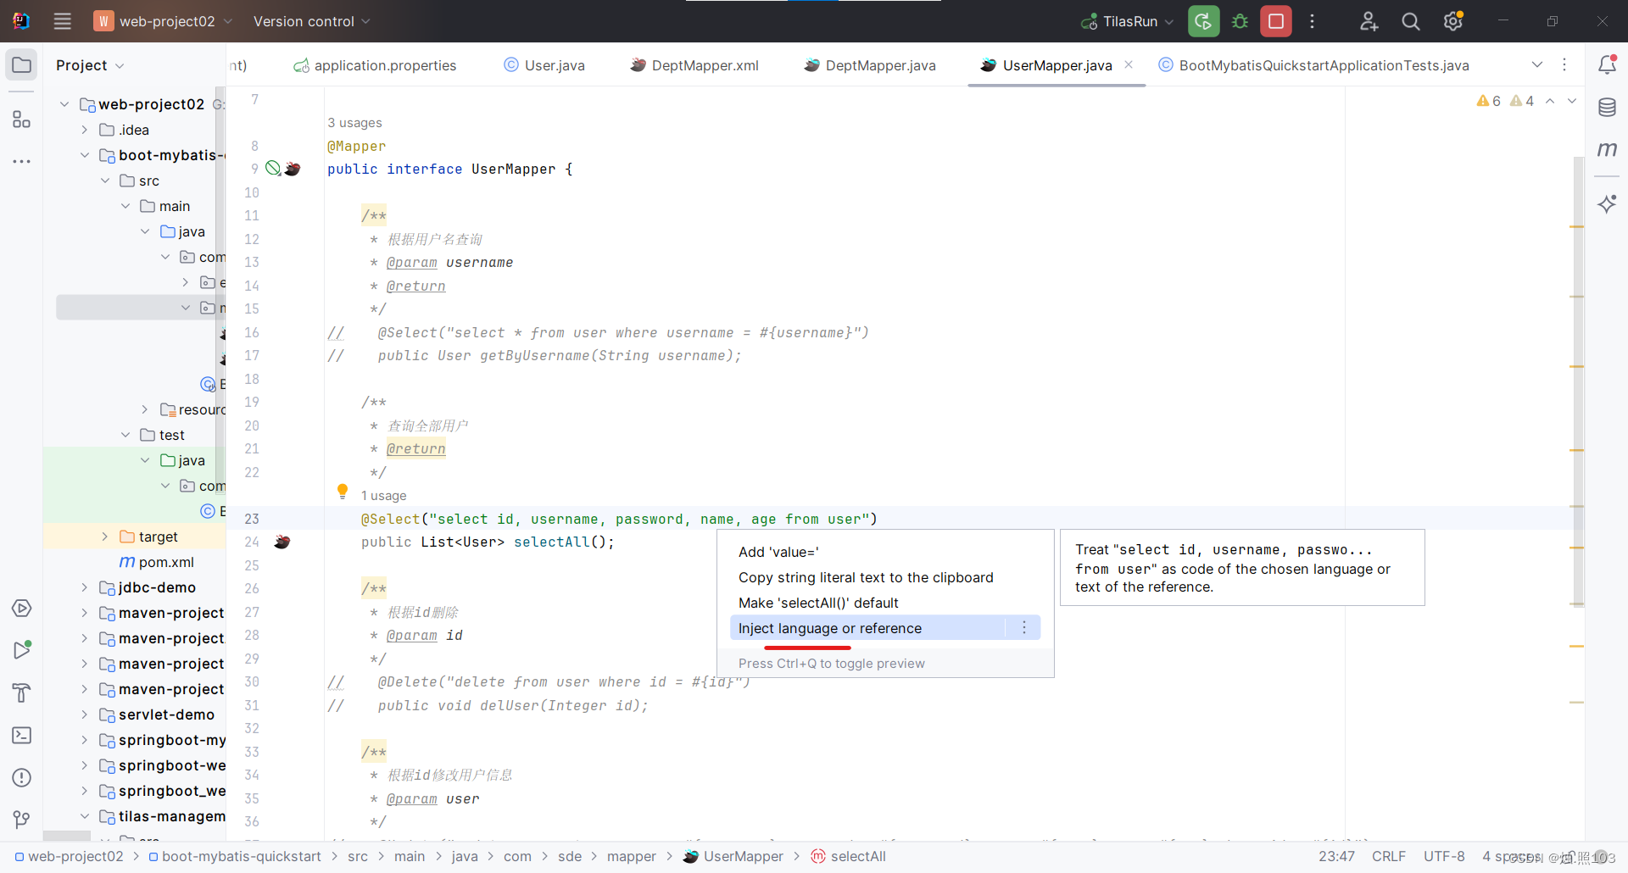Select the test folder in tree

click(162, 435)
